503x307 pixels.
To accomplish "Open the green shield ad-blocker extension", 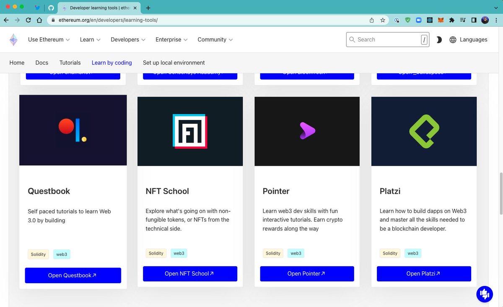I will click(x=407, y=20).
